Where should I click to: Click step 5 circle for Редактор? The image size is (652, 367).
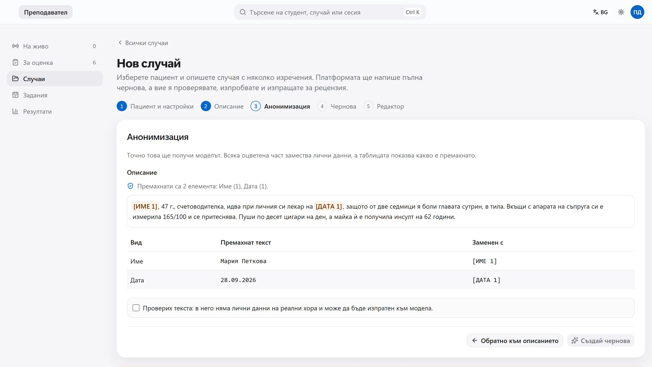(368, 106)
